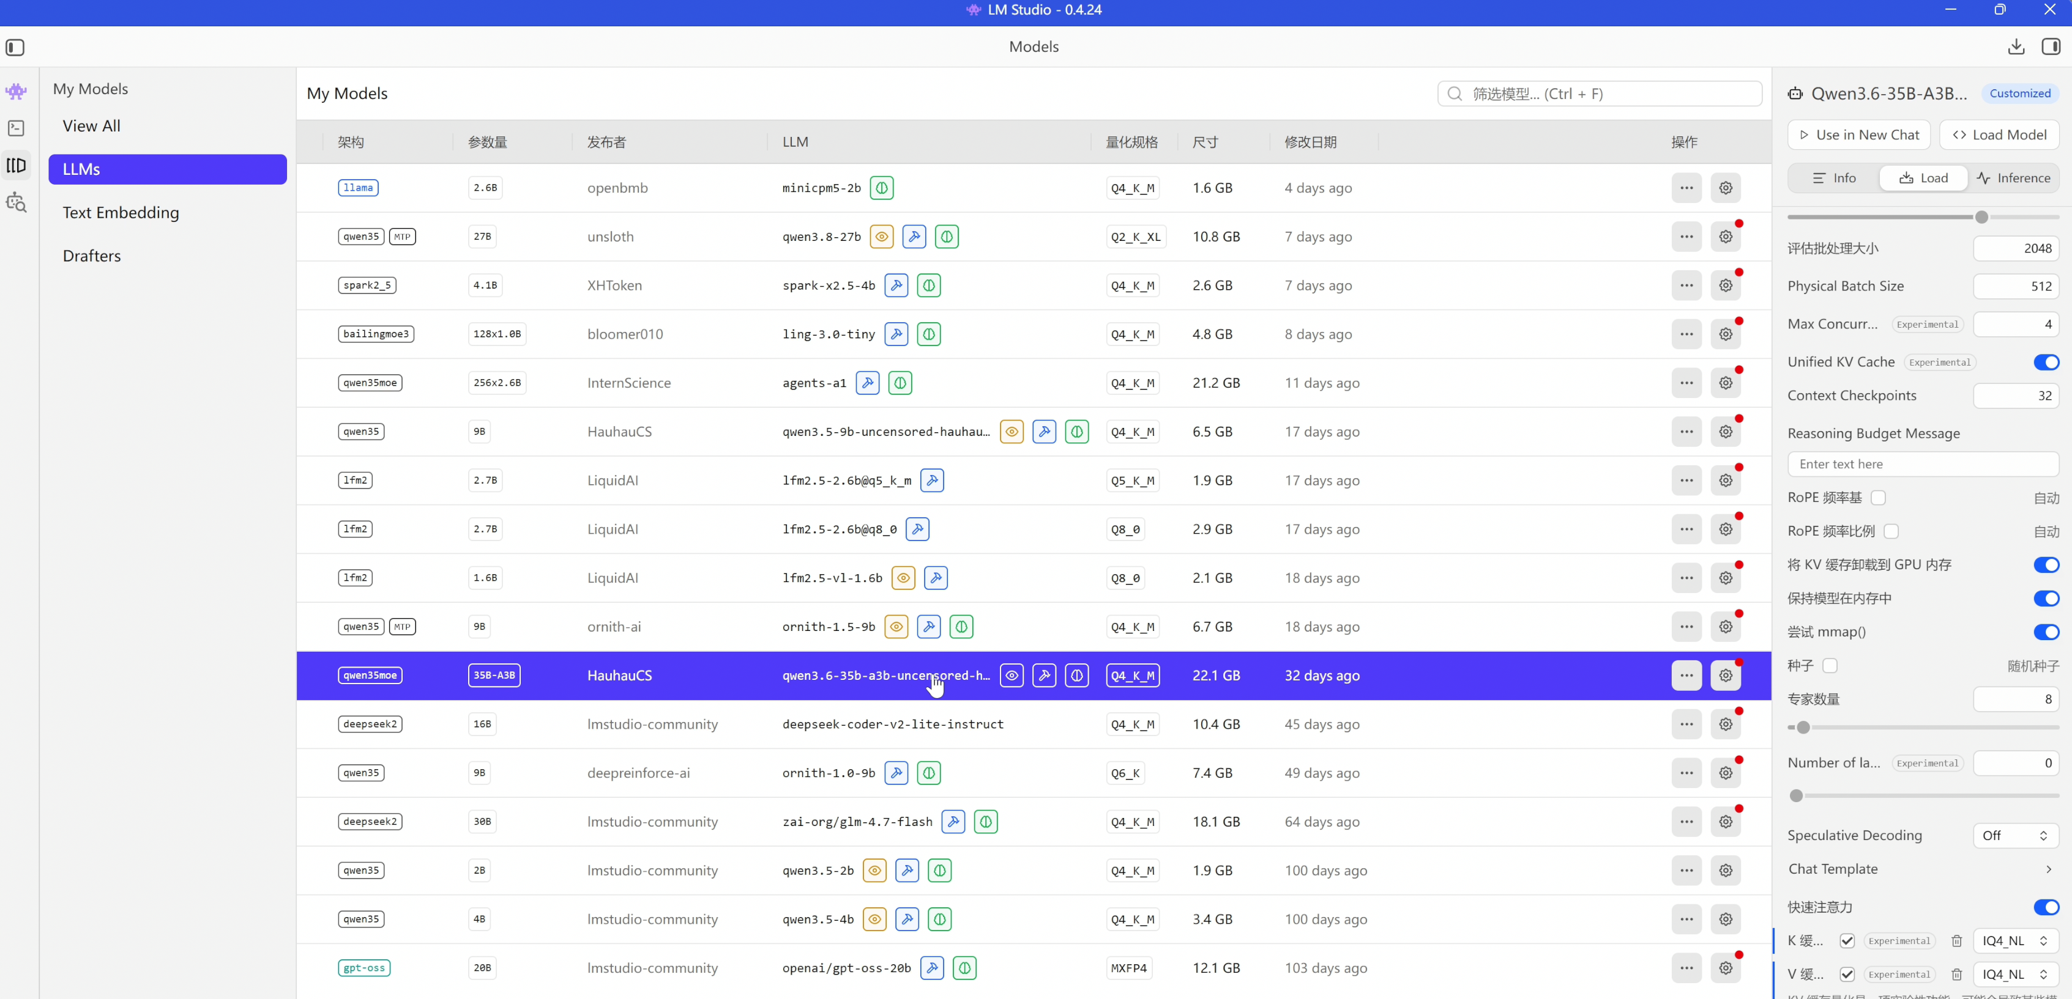Toggle Unified KV Cache switch

(2046, 363)
